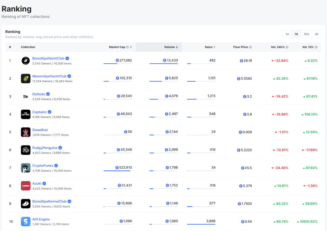Viewport: 327px width, 231px height.
Task: Open the PudgyPenguins collection link
Action: click(45, 148)
